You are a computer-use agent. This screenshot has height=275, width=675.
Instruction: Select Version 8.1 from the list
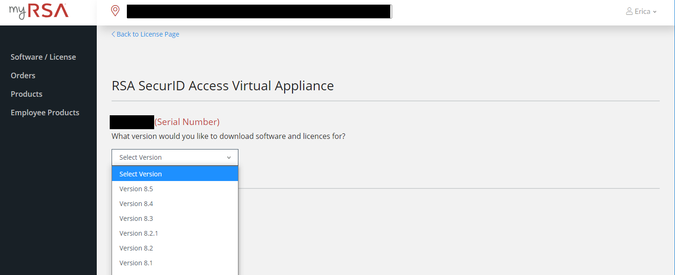[x=136, y=263]
